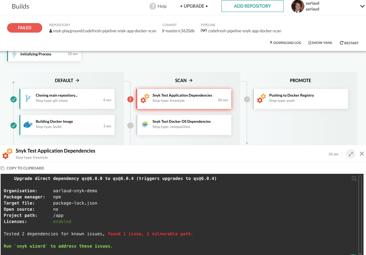Click the FAILED status badge

tap(24, 28)
